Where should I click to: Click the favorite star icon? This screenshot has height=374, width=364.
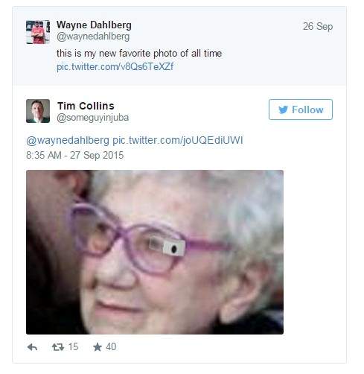tap(98, 347)
